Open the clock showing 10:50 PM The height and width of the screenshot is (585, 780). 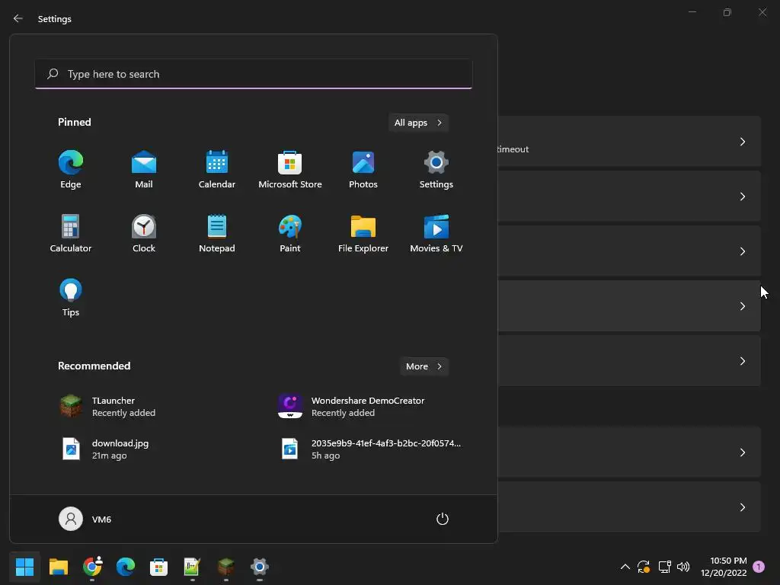pos(724,567)
